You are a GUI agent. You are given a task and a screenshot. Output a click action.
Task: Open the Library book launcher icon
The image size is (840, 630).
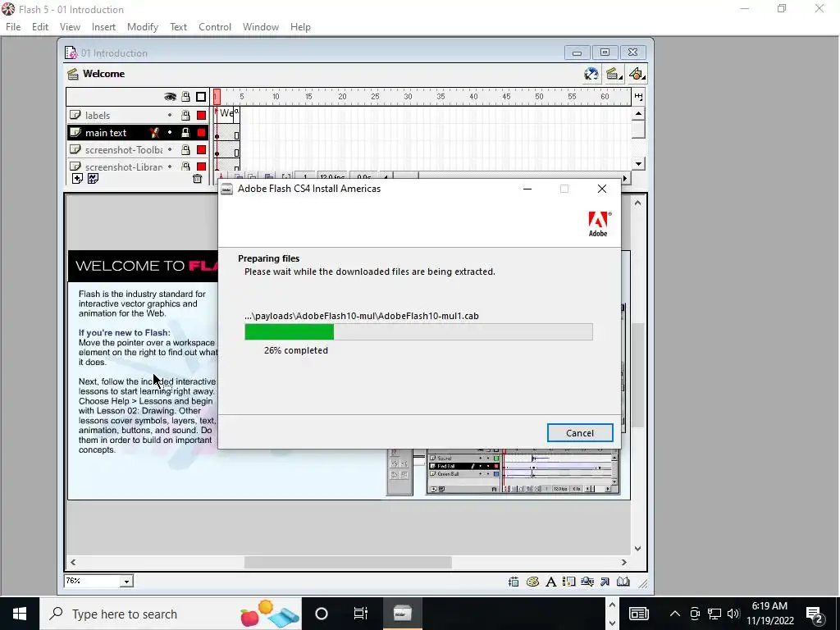pos(623,582)
